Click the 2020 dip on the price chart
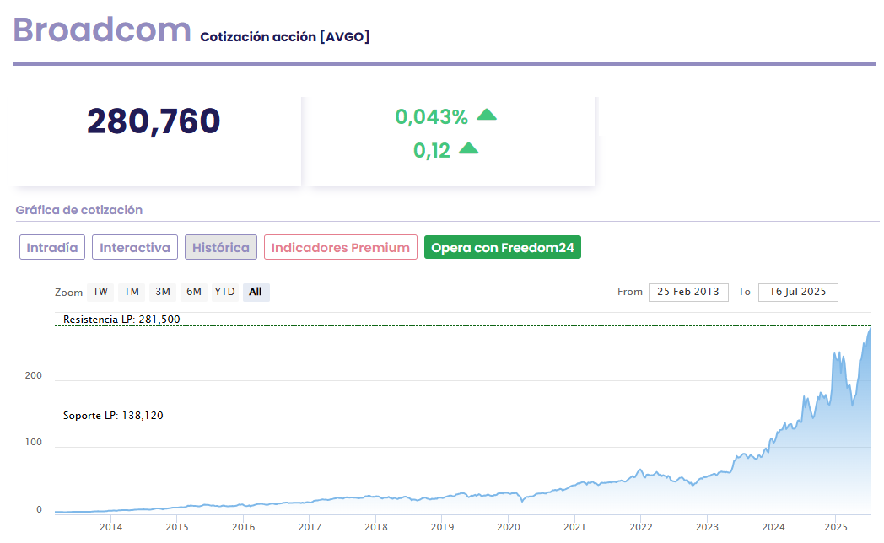Viewport: 884px width, 543px height. 522,500
